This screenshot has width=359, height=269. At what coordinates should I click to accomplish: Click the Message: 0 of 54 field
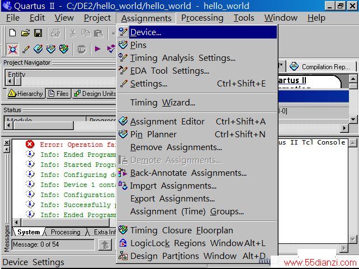[53, 244]
